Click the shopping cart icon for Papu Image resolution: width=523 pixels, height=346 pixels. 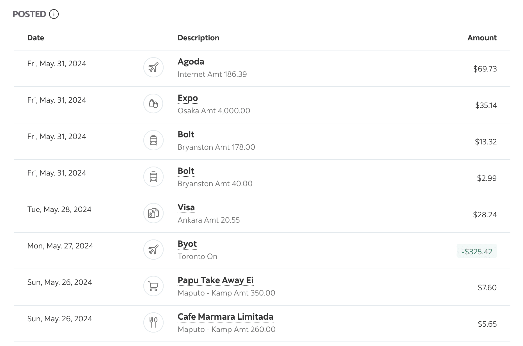153,286
